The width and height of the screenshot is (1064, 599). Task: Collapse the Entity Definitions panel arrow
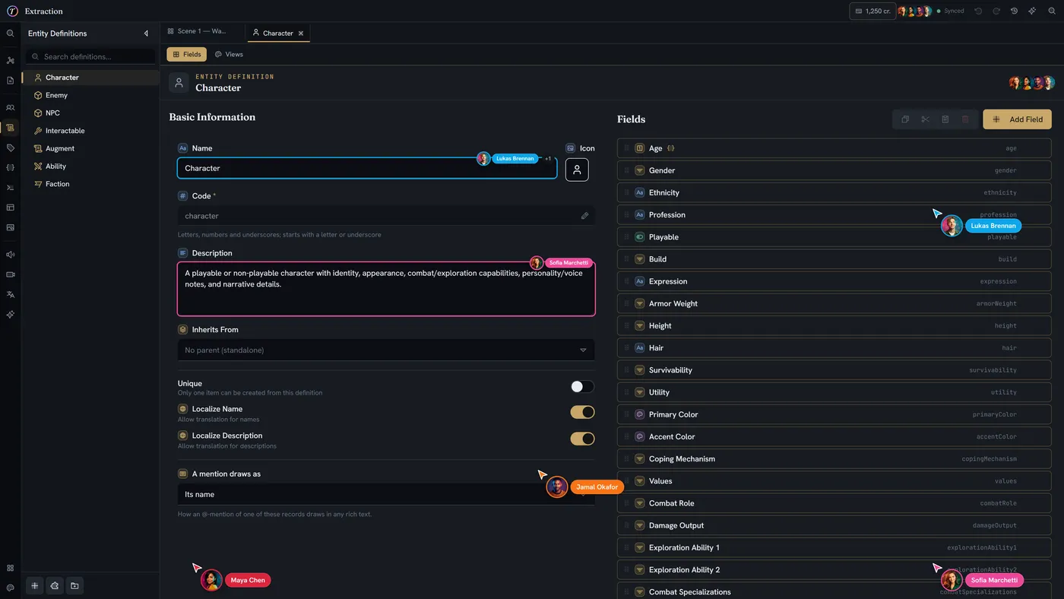point(146,33)
